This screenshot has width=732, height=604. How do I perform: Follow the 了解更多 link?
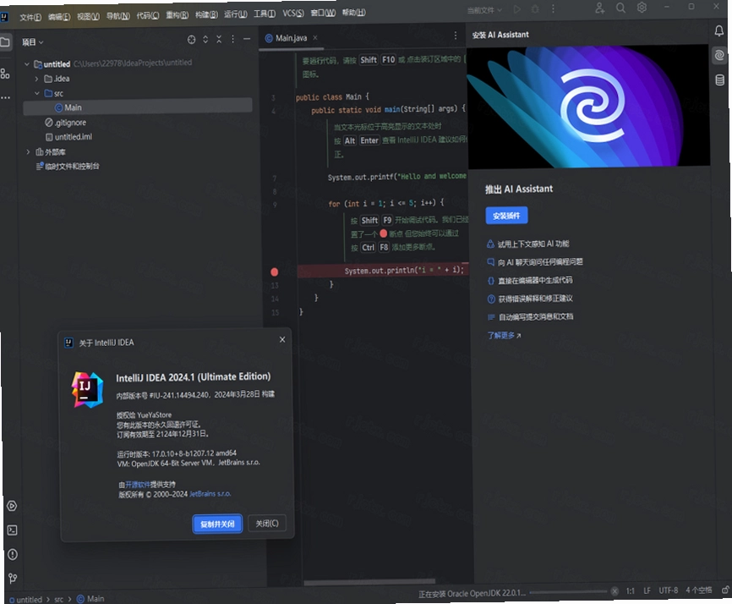[x=504, y=335]
